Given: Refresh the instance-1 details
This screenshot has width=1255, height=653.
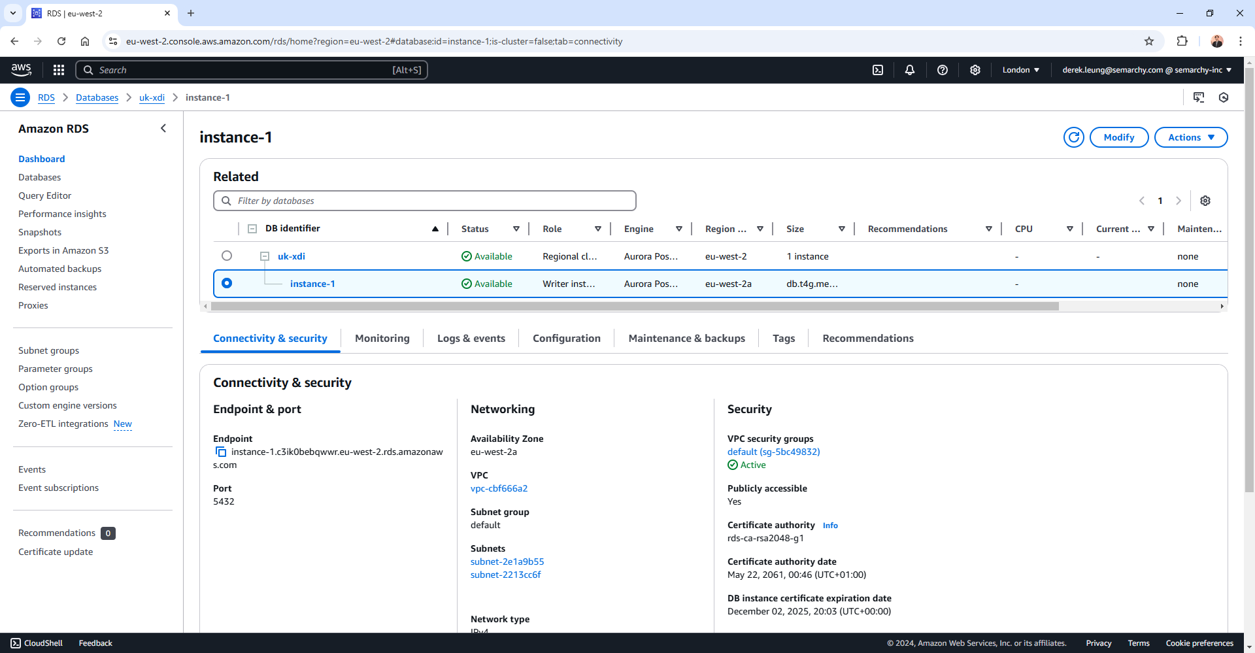Looking at the screenshot, I should (1073, 137).
